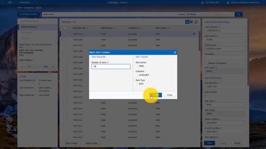Select the first table view layout icon
The width and height of the screenshot is (266, 149).
[x=187, y=22]
